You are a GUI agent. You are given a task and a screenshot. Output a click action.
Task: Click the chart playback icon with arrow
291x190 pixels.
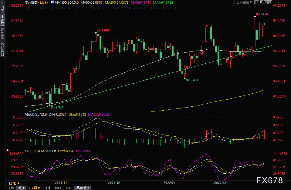click(266, 2)
